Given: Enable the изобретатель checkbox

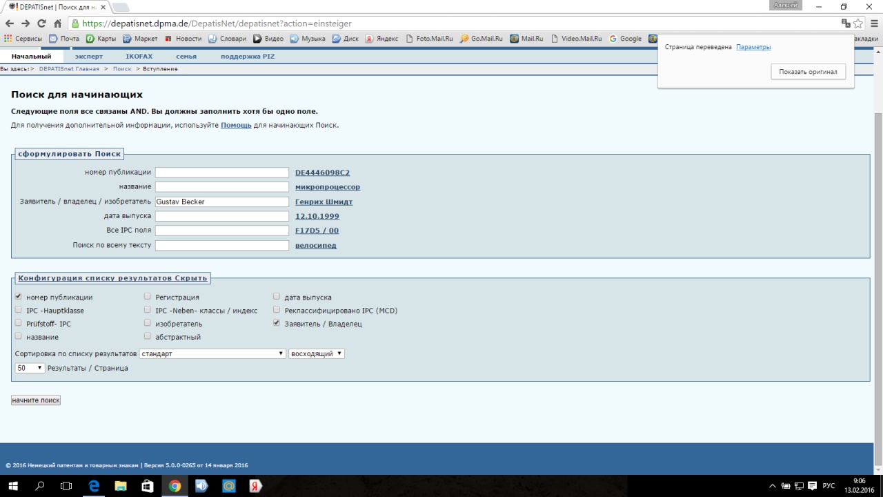Looking at the screenshot, I should click(x=148, y=323).
